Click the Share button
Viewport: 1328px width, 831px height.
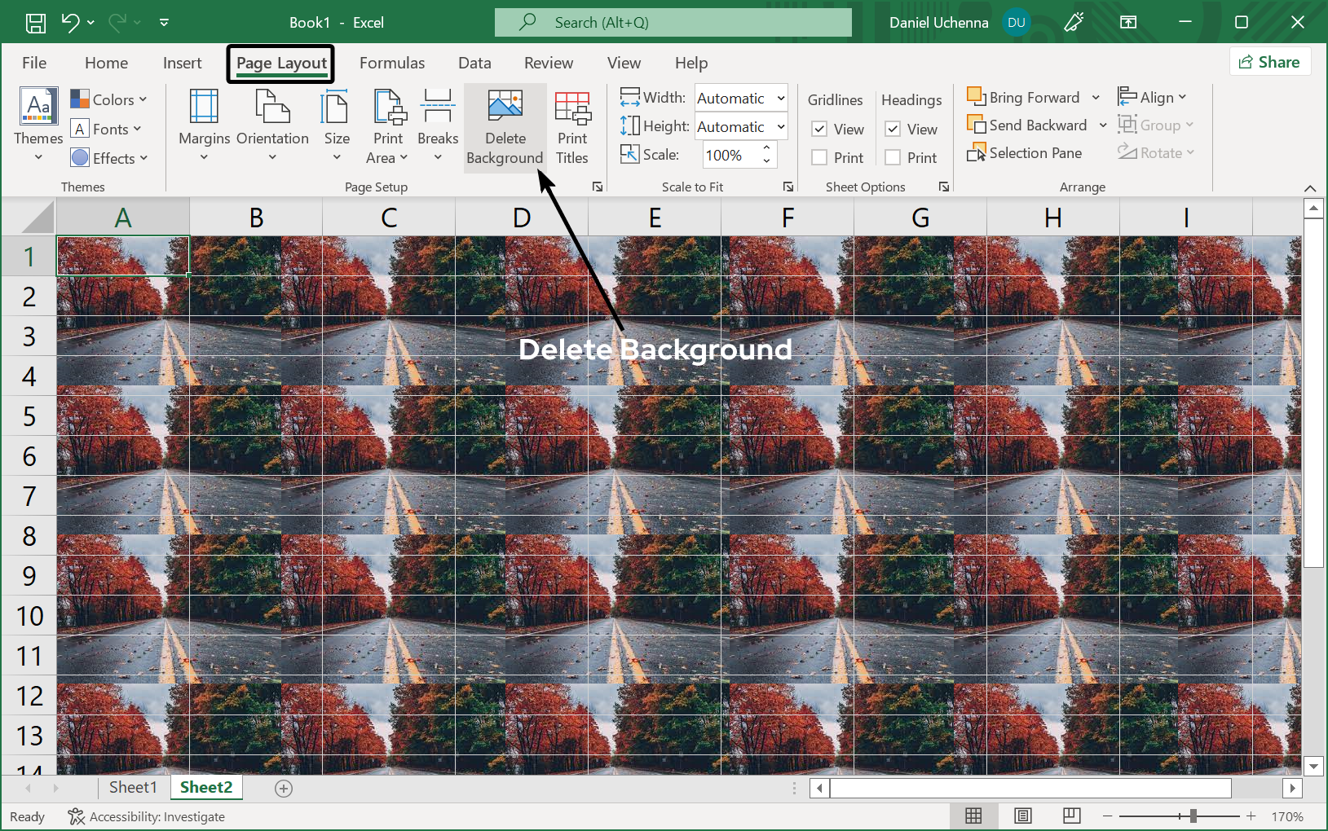point(1269,62)
